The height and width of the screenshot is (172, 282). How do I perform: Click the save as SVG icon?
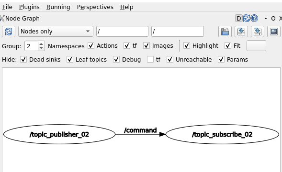[258, 32]
